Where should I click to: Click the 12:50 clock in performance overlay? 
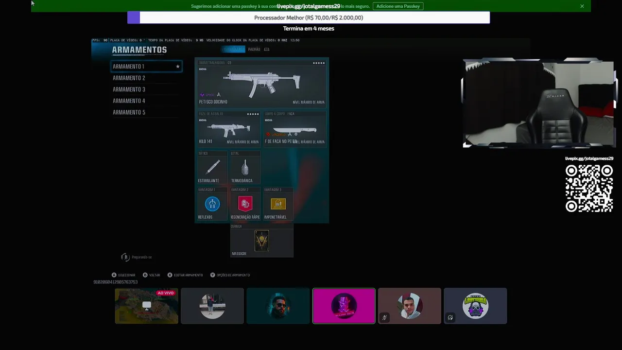pyautogui.click(x=294, y=40)
